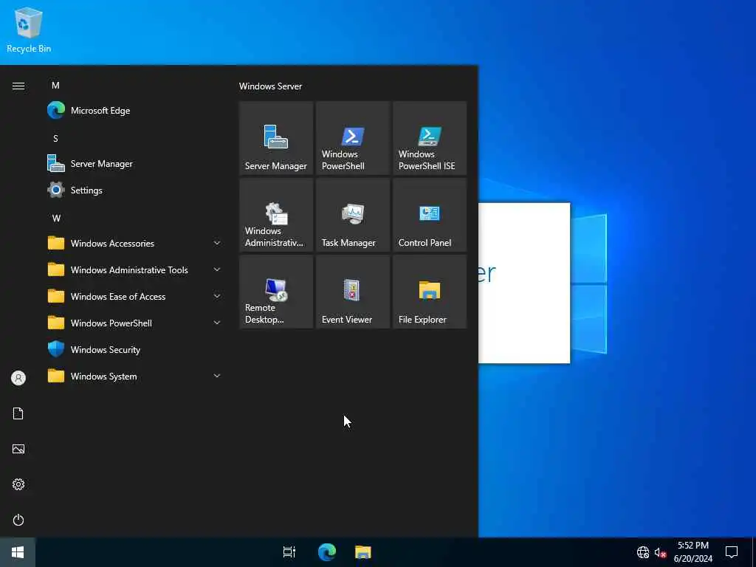This screenshot has width=756, height=567.
Task: Open the Windows Administrative Tools tile
Action: tap(276, 215)
